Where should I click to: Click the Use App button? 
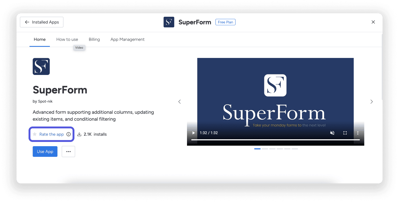pos(45,151)
